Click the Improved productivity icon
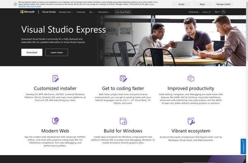This screenshot has width=248, height=163. (x=191, y=79)
